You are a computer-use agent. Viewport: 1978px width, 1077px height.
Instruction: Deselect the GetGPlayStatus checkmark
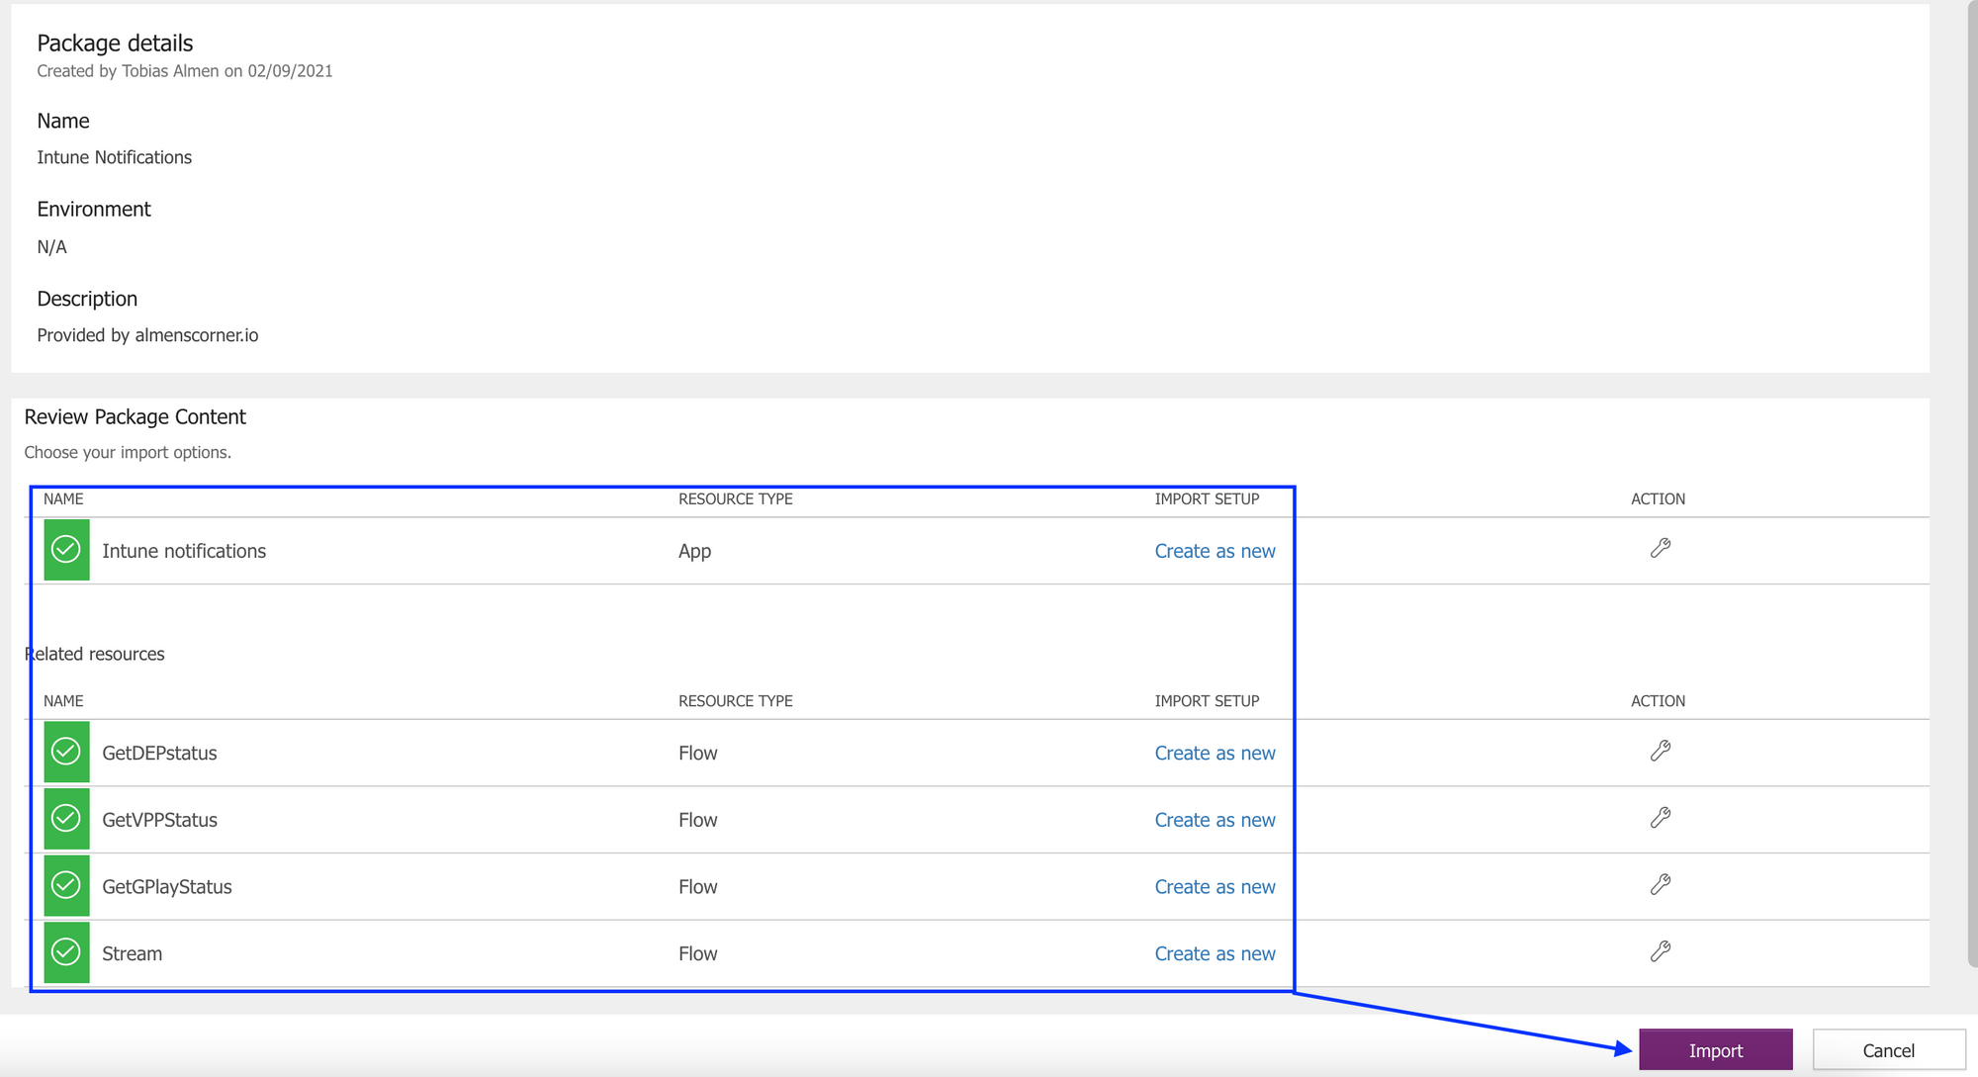[x=66, y=886]
